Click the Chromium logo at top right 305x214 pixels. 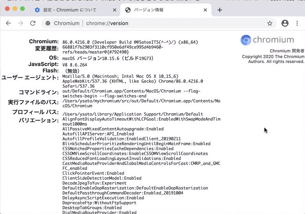[x=267, y=40]
